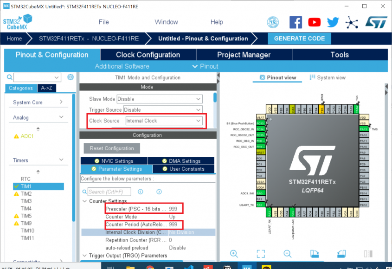This screenshot has width=392, height=269.
Task: Expand the System Core category
Action: [38, 102]
